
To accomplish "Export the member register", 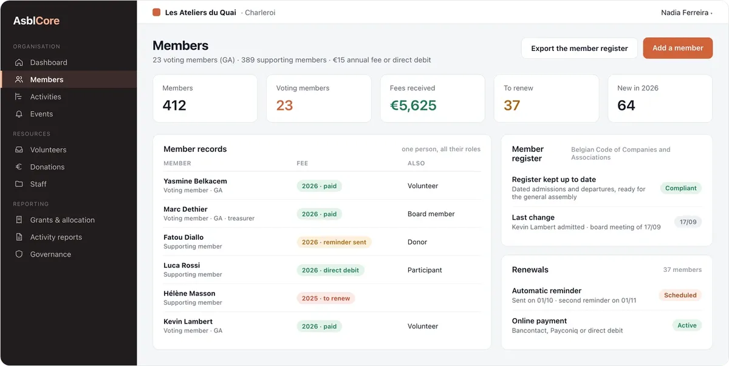I will [580, 49].
